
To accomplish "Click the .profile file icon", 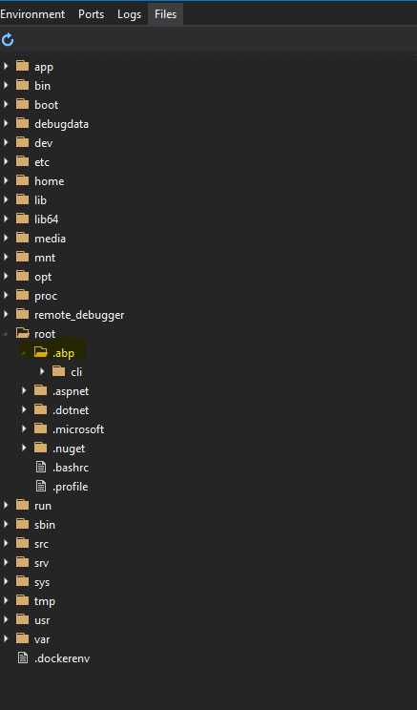I will point(41,486).
